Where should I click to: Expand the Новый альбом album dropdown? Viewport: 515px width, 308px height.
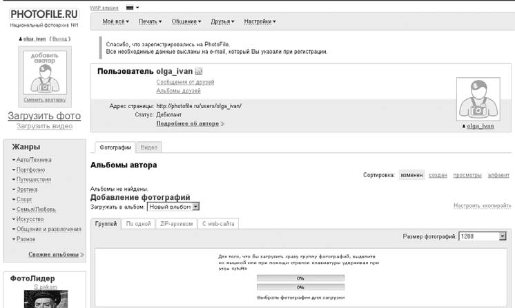[x=173, y=206]
